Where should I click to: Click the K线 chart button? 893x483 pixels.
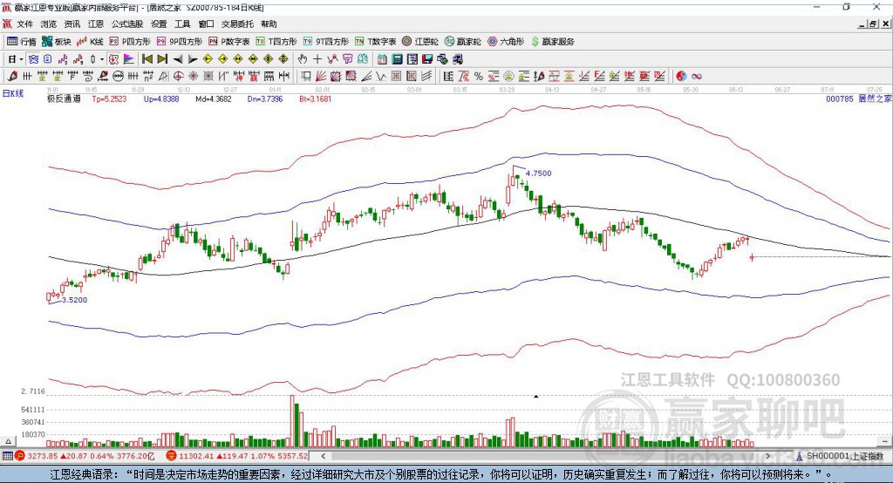click(x=90, y=42)
